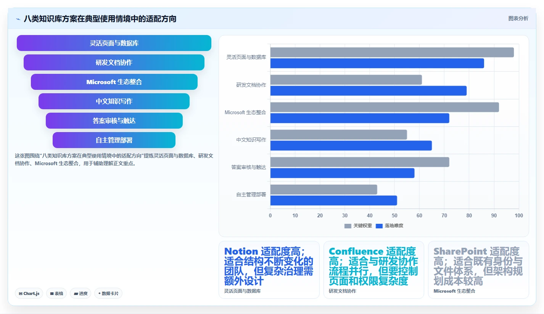The width and height of the screenshot is (544, 314).
Task: Click the blue 落地难度 legend swatch
Action: tap(379, 226)
